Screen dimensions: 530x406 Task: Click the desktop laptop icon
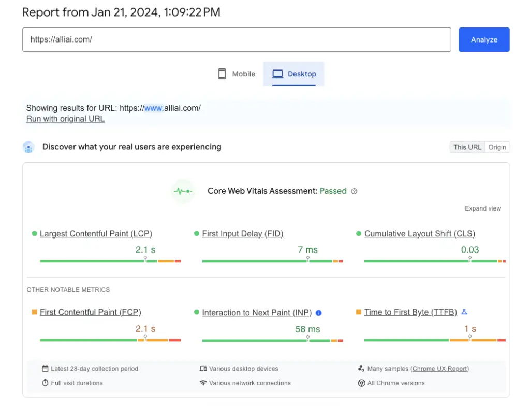pos(277,74)
